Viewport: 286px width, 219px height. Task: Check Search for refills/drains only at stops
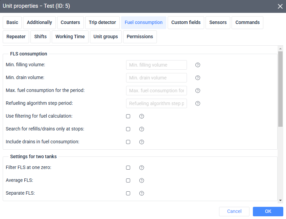[x=128, y=129]
